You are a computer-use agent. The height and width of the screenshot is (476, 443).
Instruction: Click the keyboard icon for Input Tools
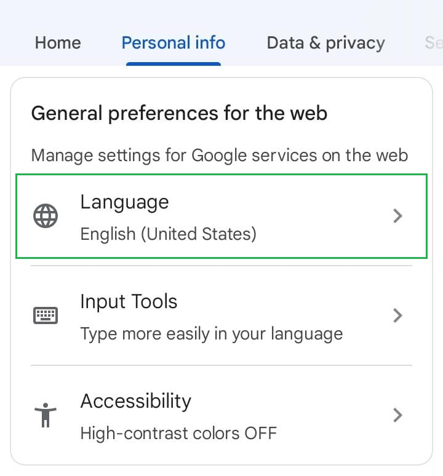pyautogui.click(x=45, y=316)
